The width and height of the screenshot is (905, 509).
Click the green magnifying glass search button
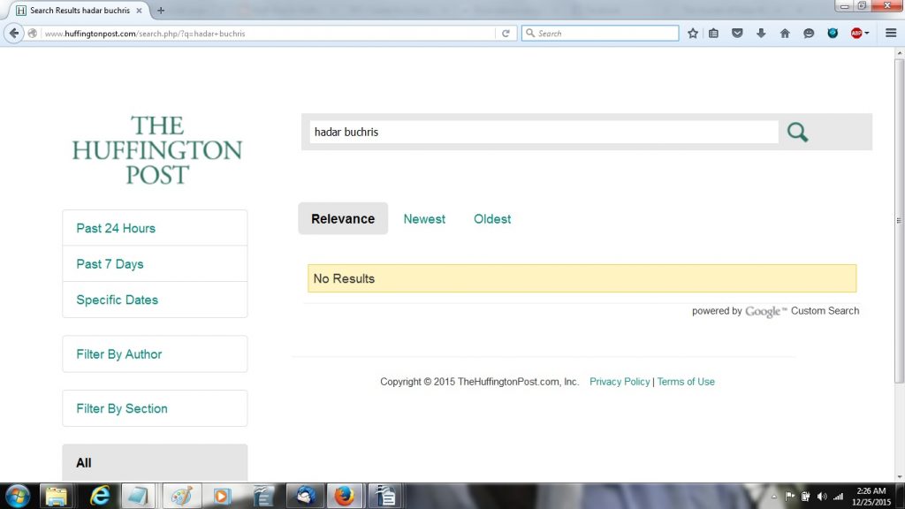tap(797, 133)
